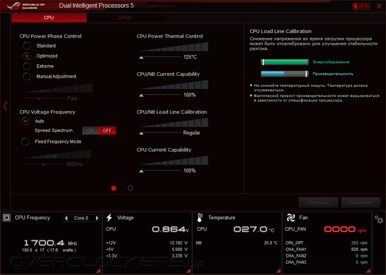This screenshot has height=275, width=386.
Task: Select Manual Adjustment radio option
Action: click(x=27, y=77)
